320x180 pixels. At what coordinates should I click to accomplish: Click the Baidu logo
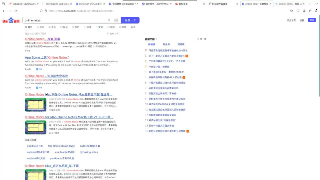click(11, 20)
